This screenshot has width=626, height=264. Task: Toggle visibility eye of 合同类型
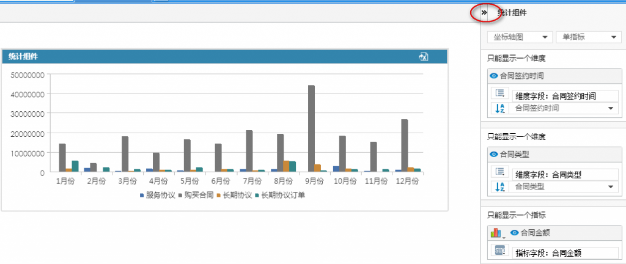click(x=494, y=154)
